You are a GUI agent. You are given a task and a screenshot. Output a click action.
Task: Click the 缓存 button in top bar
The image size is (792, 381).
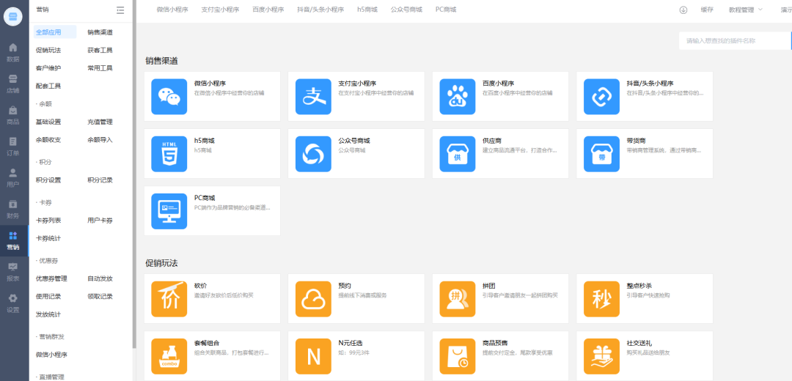coord(707,10)
